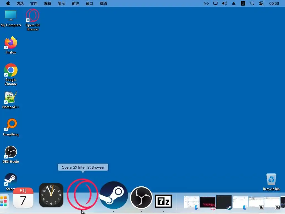Open the Calendar icon showing 5月 7

click(x=23, y=198)
